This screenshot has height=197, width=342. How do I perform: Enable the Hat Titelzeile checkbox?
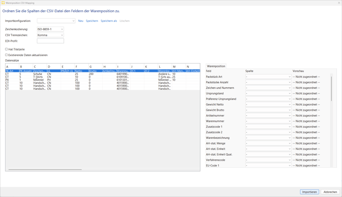(x=6, y=50)
